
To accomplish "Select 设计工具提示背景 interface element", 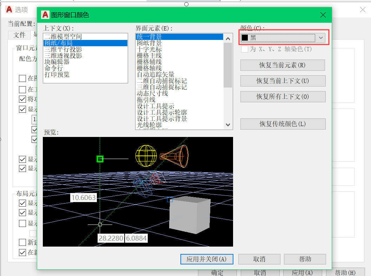I will click(180, 118).
